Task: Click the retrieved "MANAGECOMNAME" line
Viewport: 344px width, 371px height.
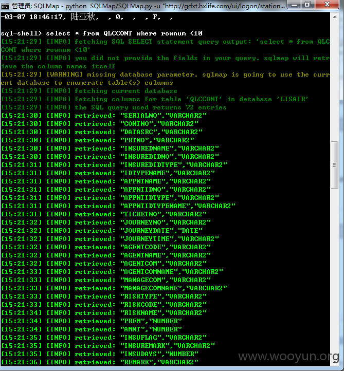Action: click(114, 288)
